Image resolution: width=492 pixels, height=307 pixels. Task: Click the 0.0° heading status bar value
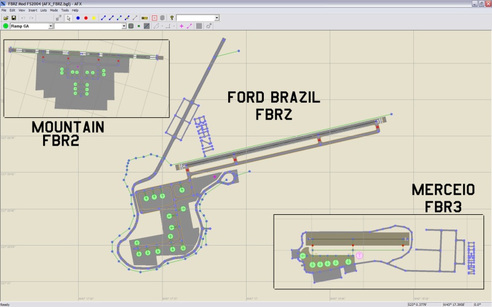(x=478, y=305)
